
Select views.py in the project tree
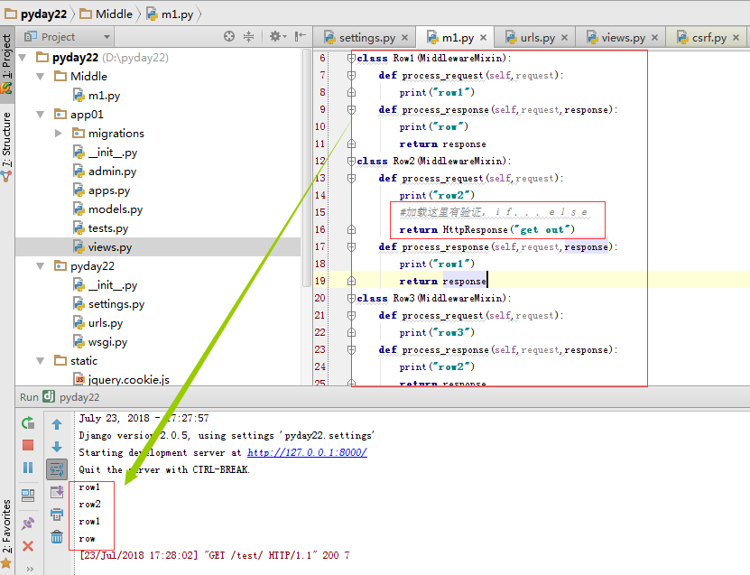pos(109,247)
